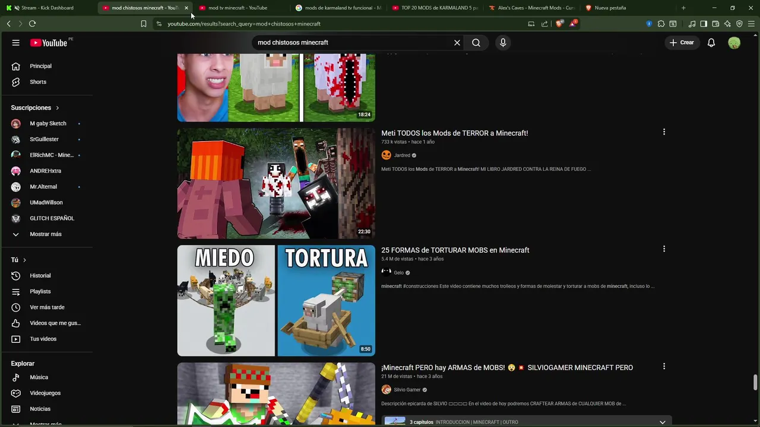Open the Silvio Gamer channel avatar
This screenshot has height=427, width=760.
[x=387, y=390]
